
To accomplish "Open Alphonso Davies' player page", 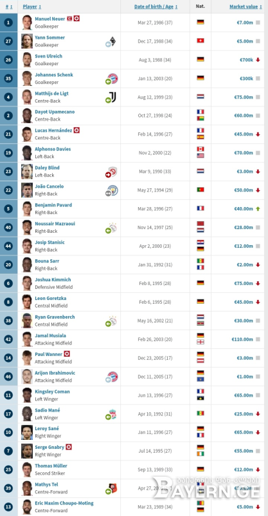I will coord(53,149).
